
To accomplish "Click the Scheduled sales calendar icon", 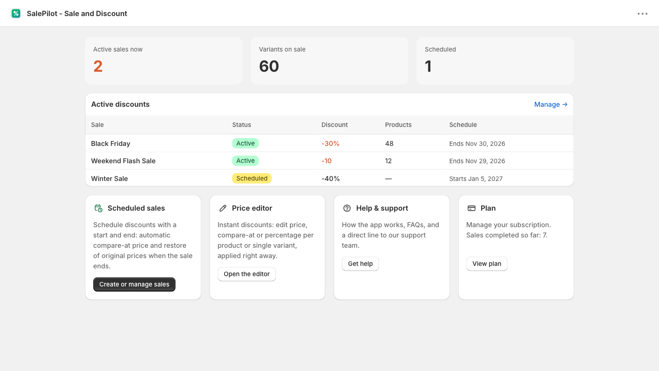I will coord(98,208).
